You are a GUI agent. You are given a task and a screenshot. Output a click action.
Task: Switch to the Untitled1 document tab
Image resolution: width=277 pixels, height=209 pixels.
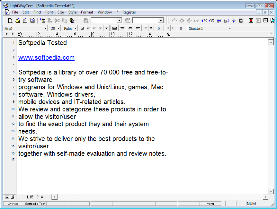[x=14, y=204]
